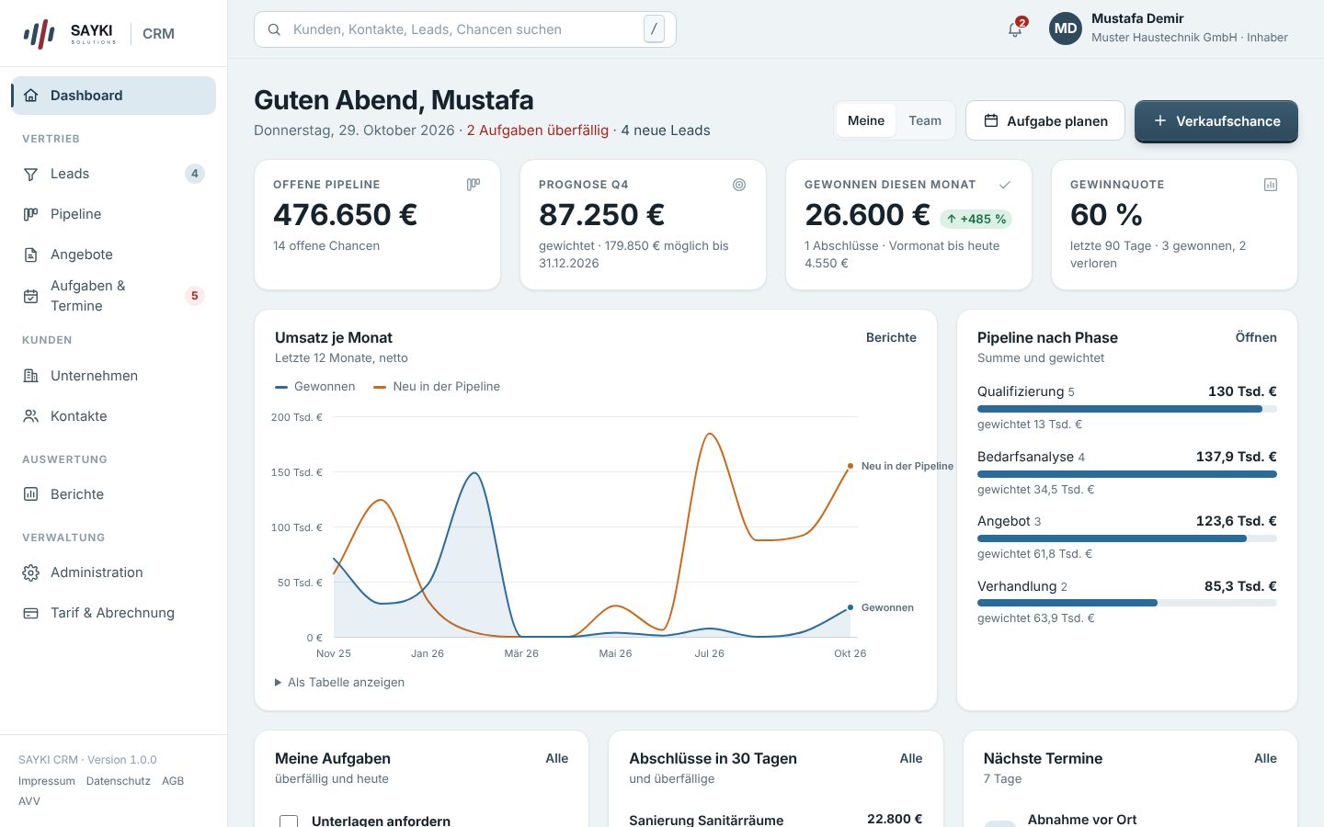Screen dimensions: 1324x827
Task: Expand Als Tabelle anzeigen
Action: (339, 683)
